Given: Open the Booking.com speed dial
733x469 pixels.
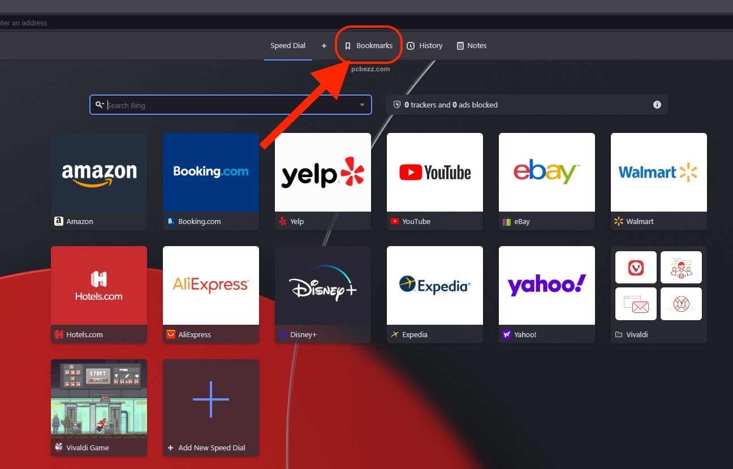Looking at the screenshot, I should click(211, 173).
